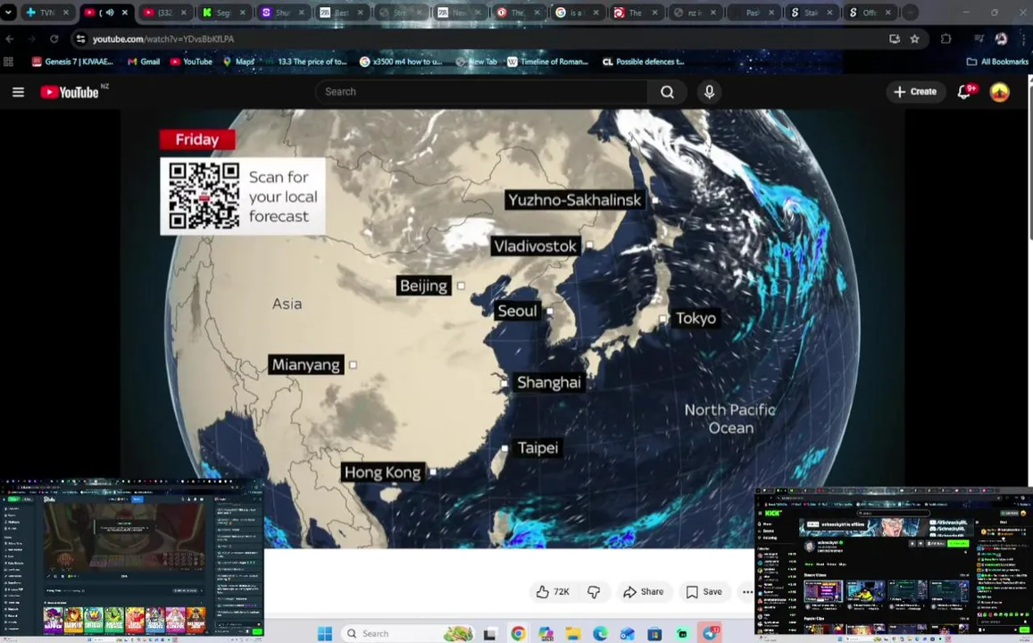This screenshot has height=643, width=1033.
Task: Open the tab search dropdown arrow
Action: click(x=9, y=13)
